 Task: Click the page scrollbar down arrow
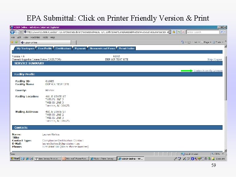click(226, 150)
